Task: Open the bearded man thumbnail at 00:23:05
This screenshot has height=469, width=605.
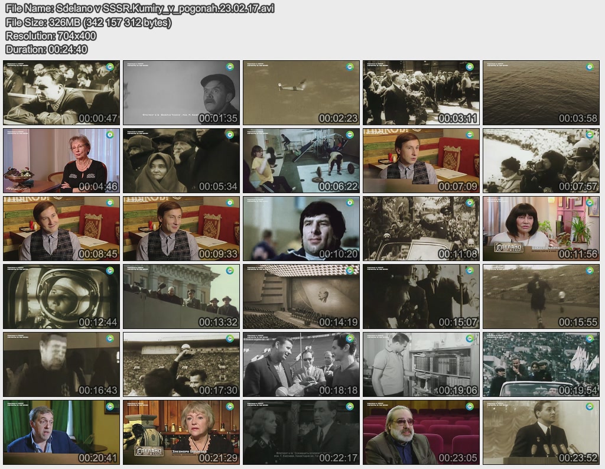Action: [x=421, y=432]
